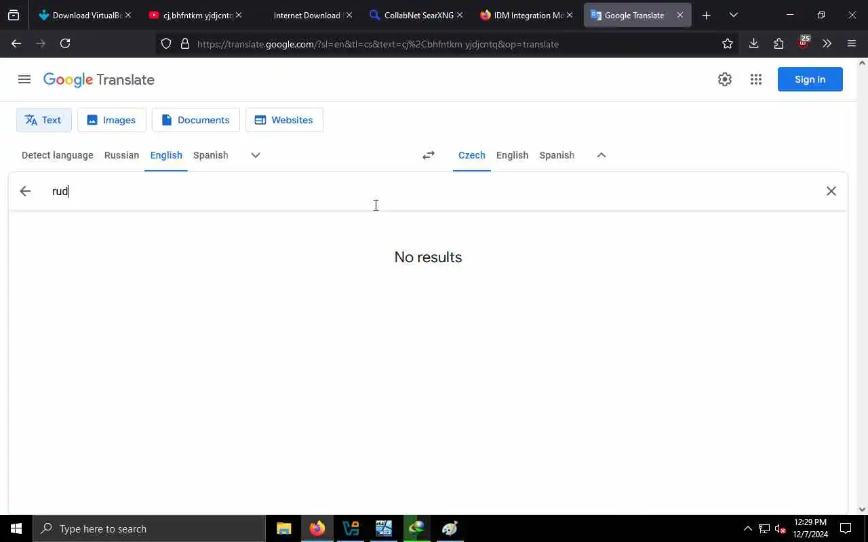Open a new browser tab
Image resolution: width=868 pixels, height=542 pixels.
click(x=706, y=15)
